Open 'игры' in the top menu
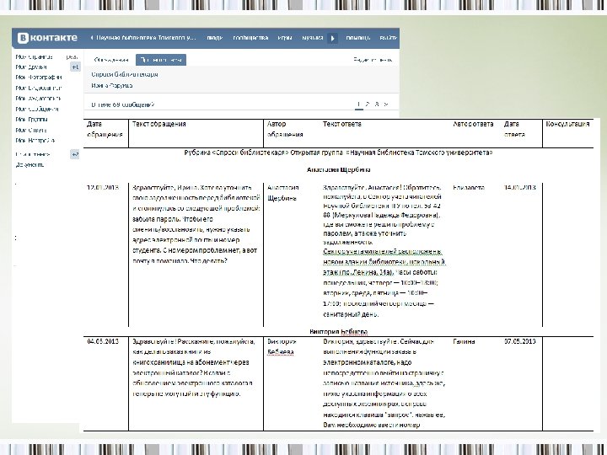The height and width of the screenshot is (455, 607). point(285,38)
